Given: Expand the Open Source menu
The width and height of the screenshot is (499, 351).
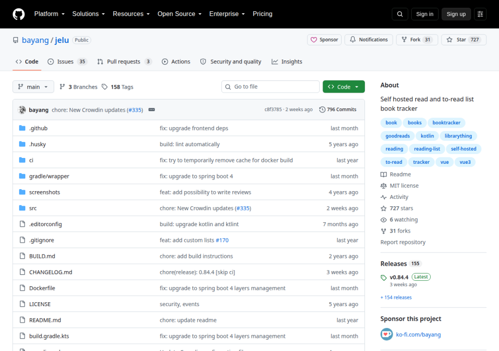Looking at the screenshot, I should (179, 14).
